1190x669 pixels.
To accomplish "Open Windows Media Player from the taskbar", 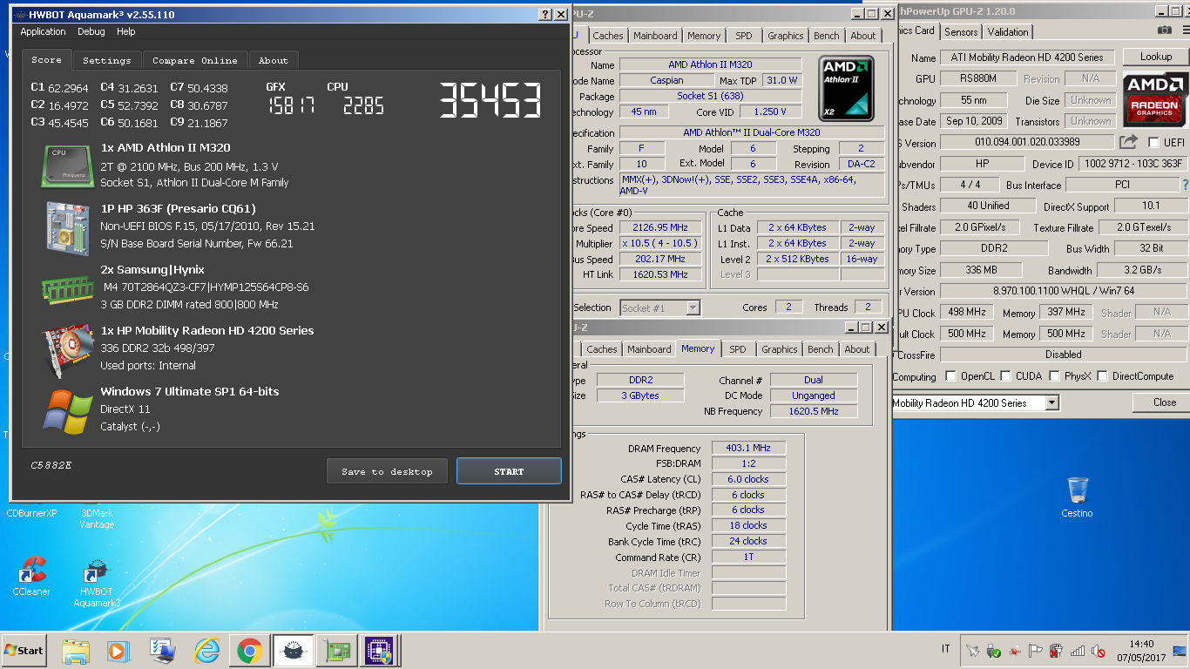I will coord(118,651).
